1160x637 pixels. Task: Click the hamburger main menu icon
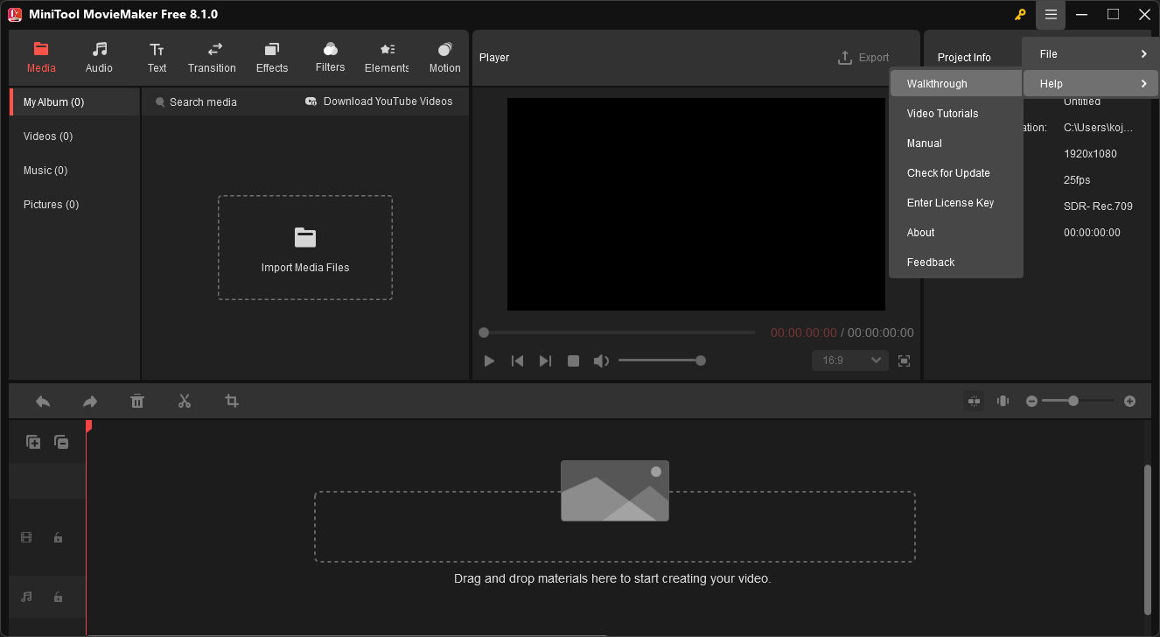[x=1051, y=15]
